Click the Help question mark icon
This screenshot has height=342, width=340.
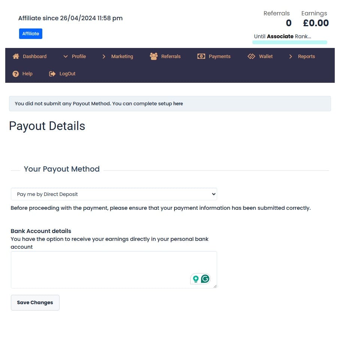[15, 74]
